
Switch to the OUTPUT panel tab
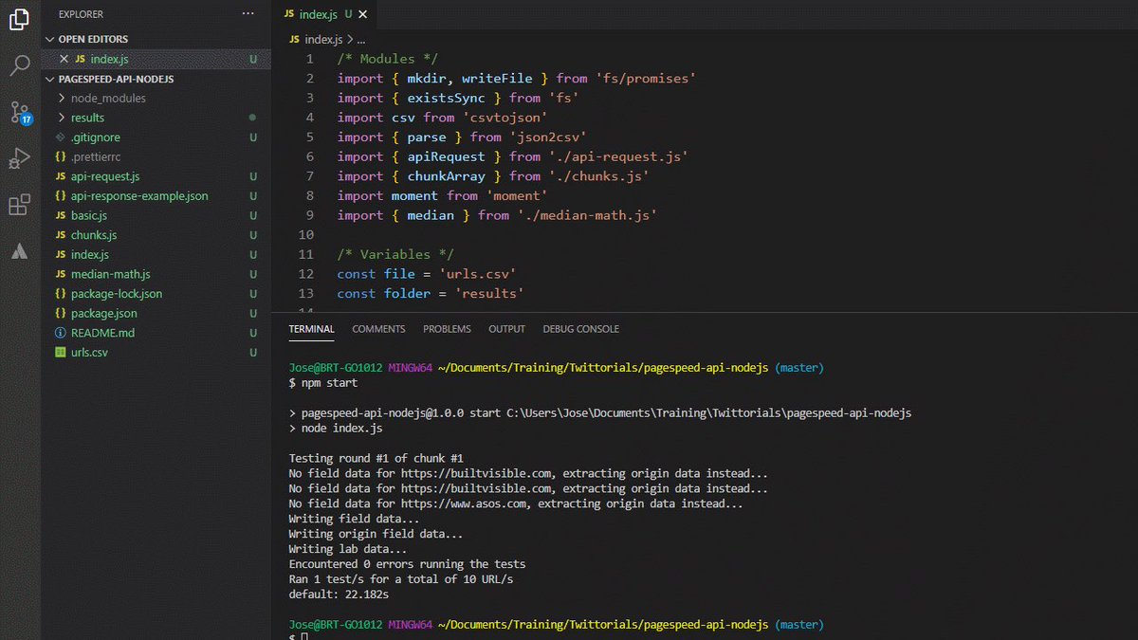[x=506, y=329]
